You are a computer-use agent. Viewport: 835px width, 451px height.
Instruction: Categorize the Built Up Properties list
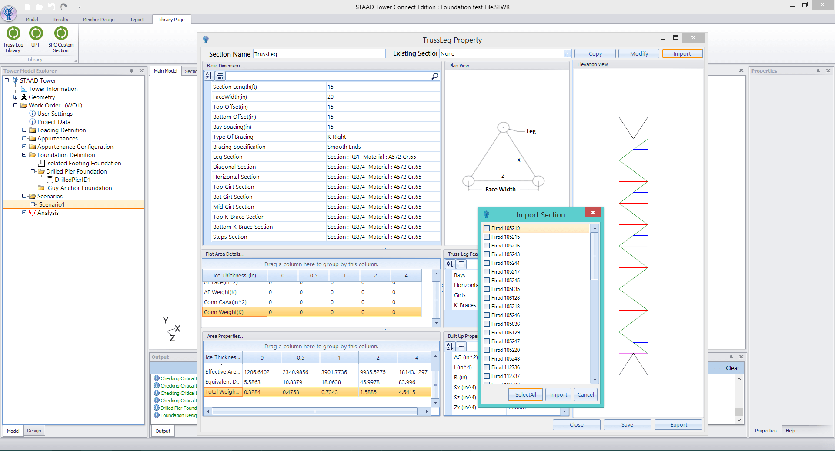click(461, 346)
